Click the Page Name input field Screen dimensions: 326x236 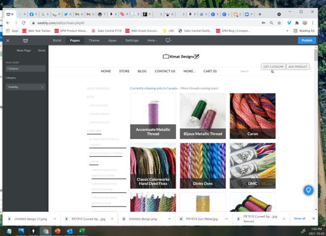pyautogui.click(x=26, y=68)
